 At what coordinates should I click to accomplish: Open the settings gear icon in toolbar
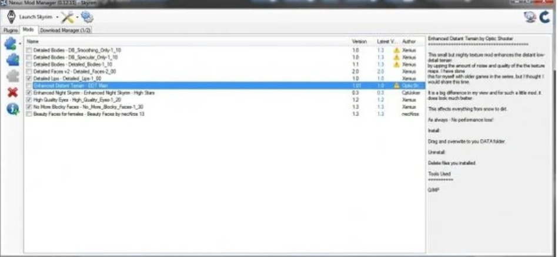point(86,16)
